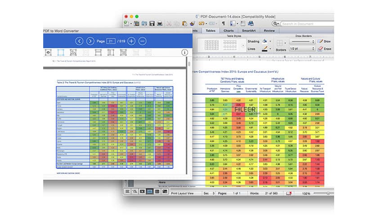Open the Sidebar dropdown arrow in Word
This screenshot has width=376, height=218.
[237, 23]
